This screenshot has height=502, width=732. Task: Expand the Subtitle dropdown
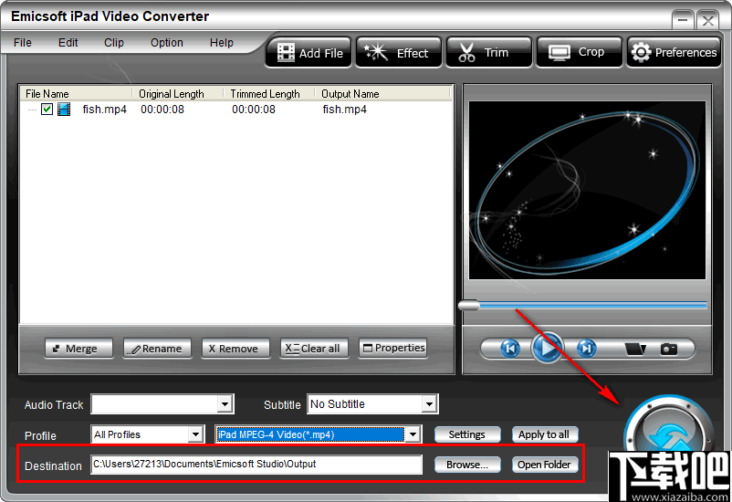pos(429,404)
